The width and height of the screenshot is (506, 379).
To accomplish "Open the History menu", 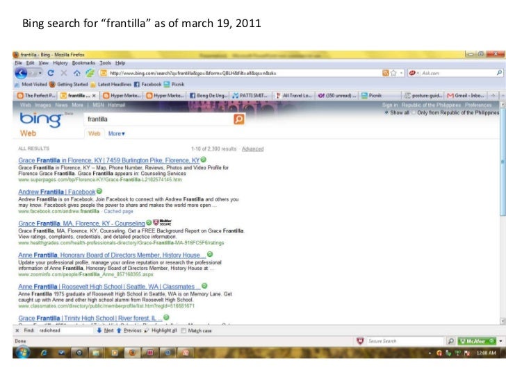I will click(60, 63).
